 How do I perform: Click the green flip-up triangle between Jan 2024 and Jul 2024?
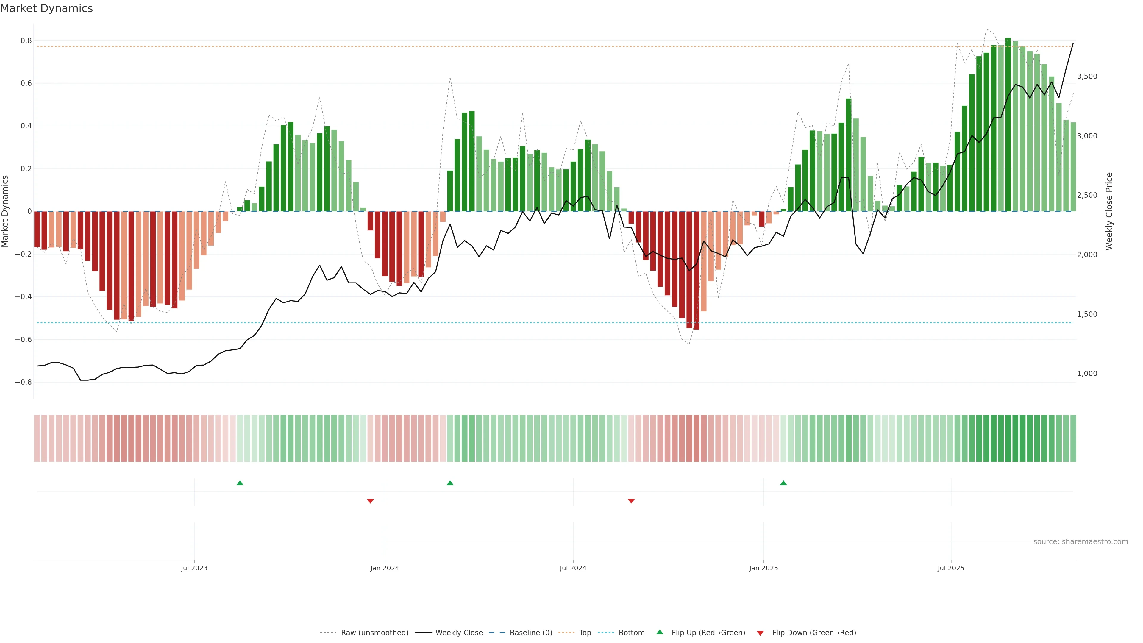[x=450, y=483]
